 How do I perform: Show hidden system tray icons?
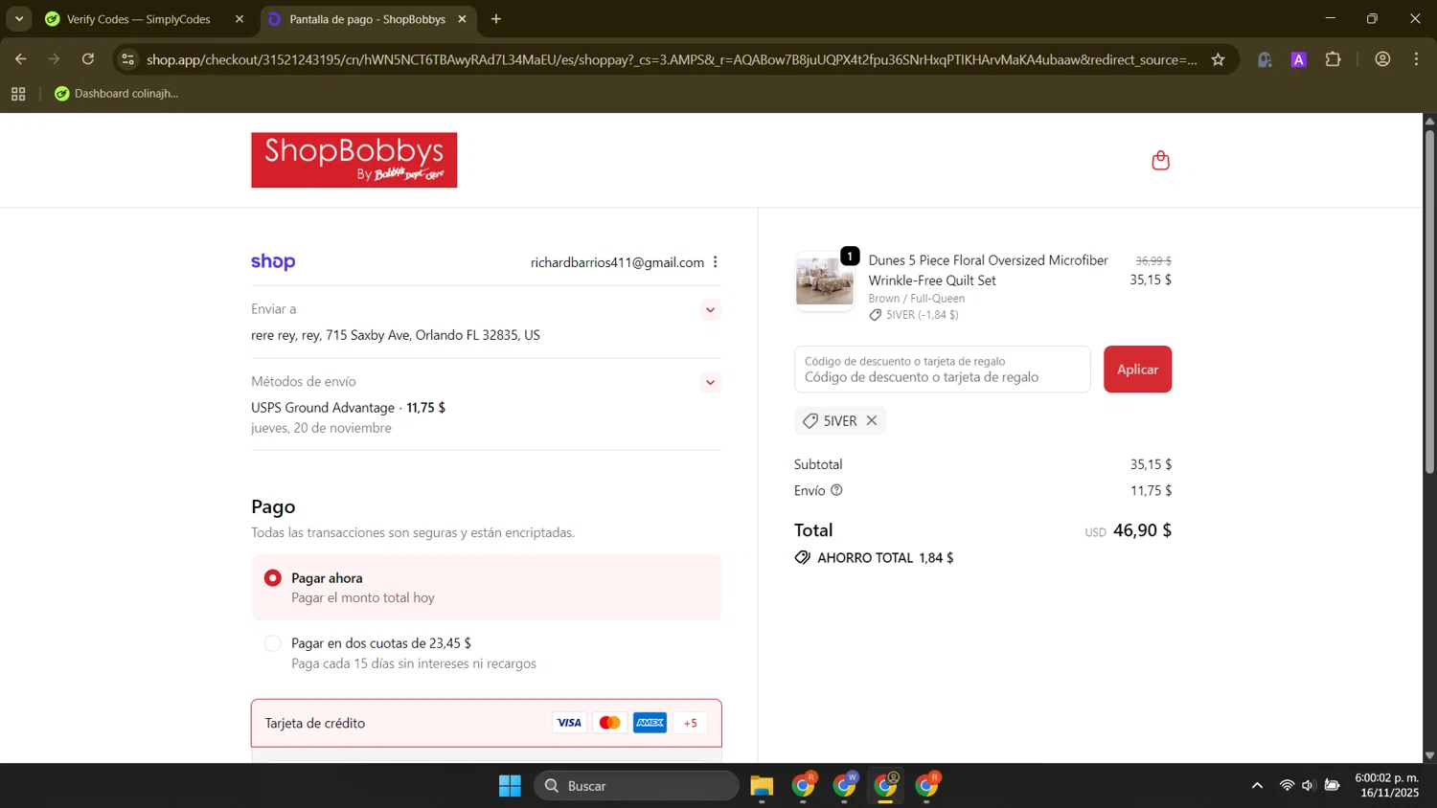point(1257,786)
